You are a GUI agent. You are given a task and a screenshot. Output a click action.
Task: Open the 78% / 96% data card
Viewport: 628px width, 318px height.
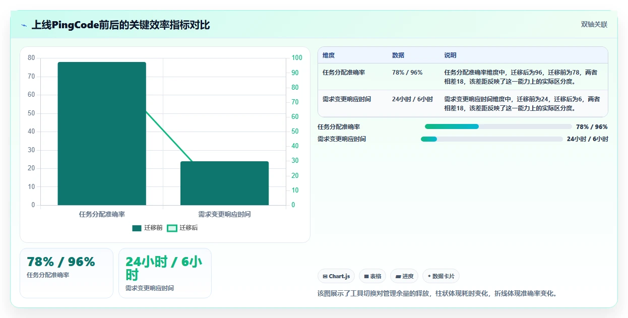point(67,273)
